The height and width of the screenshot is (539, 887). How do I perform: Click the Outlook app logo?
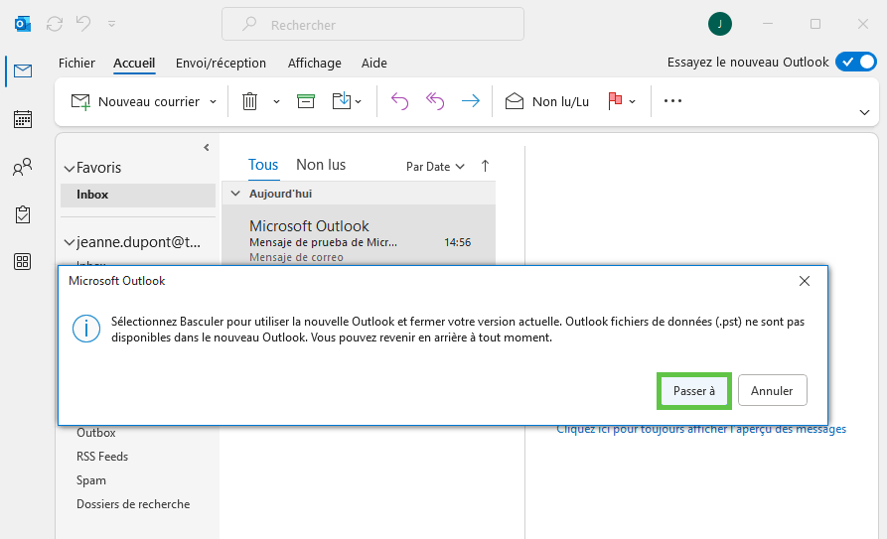(22, 24)
